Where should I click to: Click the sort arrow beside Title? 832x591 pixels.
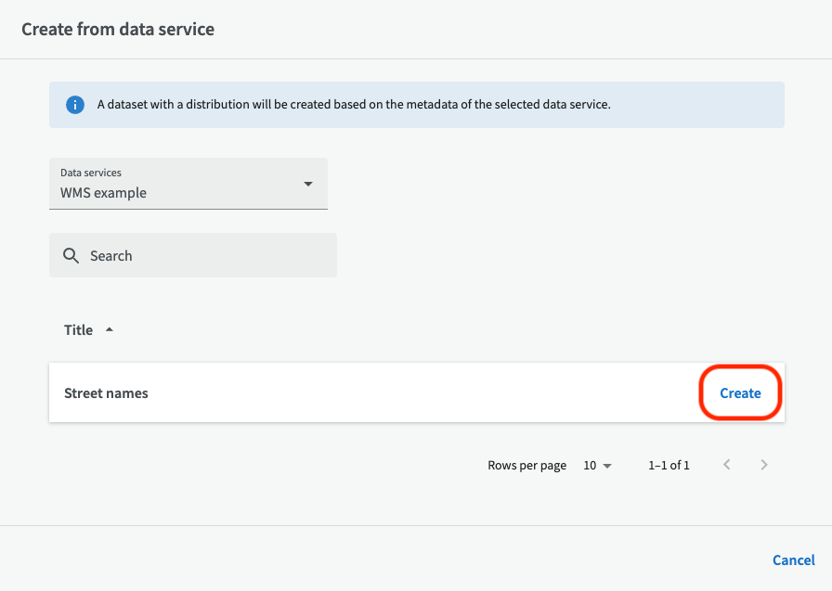(109, 330)
